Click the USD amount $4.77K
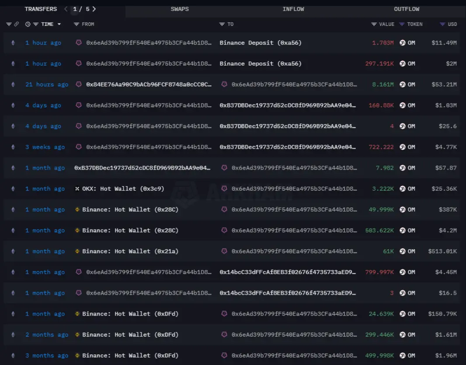The height and width of the screenshot is (365, 466). coord(446,147)
